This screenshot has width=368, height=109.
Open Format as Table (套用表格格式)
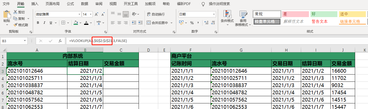click(243, 18)
